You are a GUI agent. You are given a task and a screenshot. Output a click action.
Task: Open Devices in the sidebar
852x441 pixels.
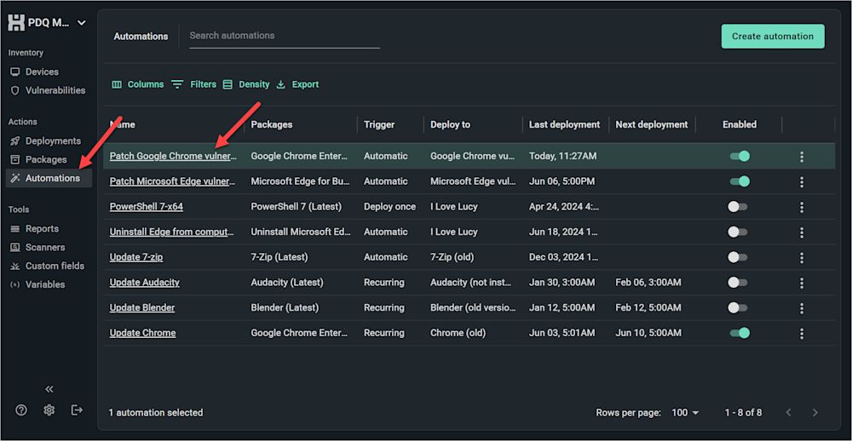[x=42, y=72]
